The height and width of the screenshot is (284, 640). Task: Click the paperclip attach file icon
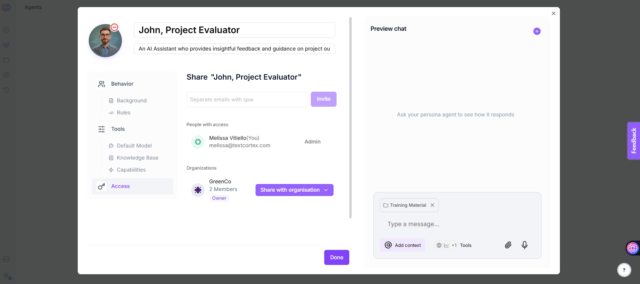508,245
